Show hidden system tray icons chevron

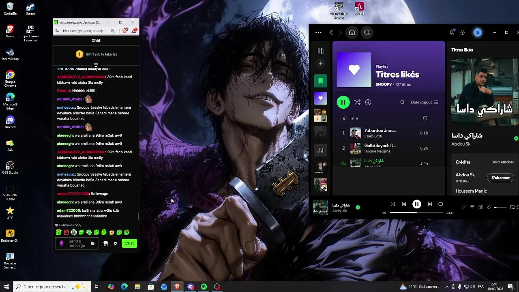coord(447,287)
